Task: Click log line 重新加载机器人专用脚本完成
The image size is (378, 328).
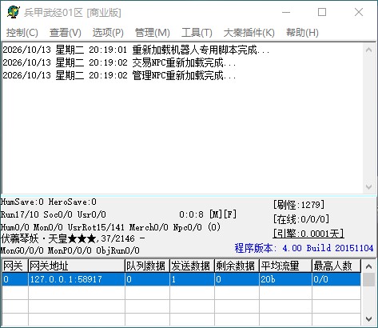Action: [136, 50]
